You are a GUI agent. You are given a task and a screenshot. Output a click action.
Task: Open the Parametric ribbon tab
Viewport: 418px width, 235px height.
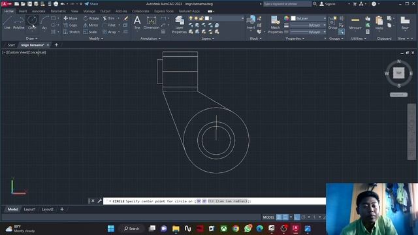coord(58,11)
